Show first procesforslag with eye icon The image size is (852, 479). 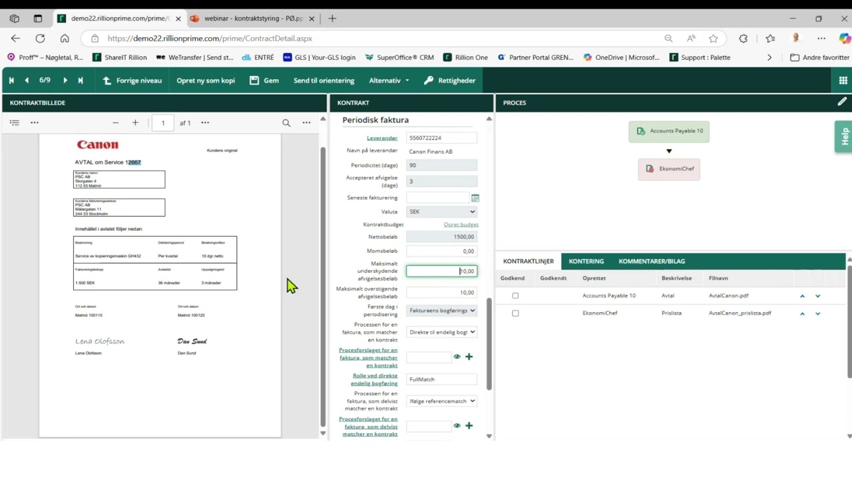[457, 357]
